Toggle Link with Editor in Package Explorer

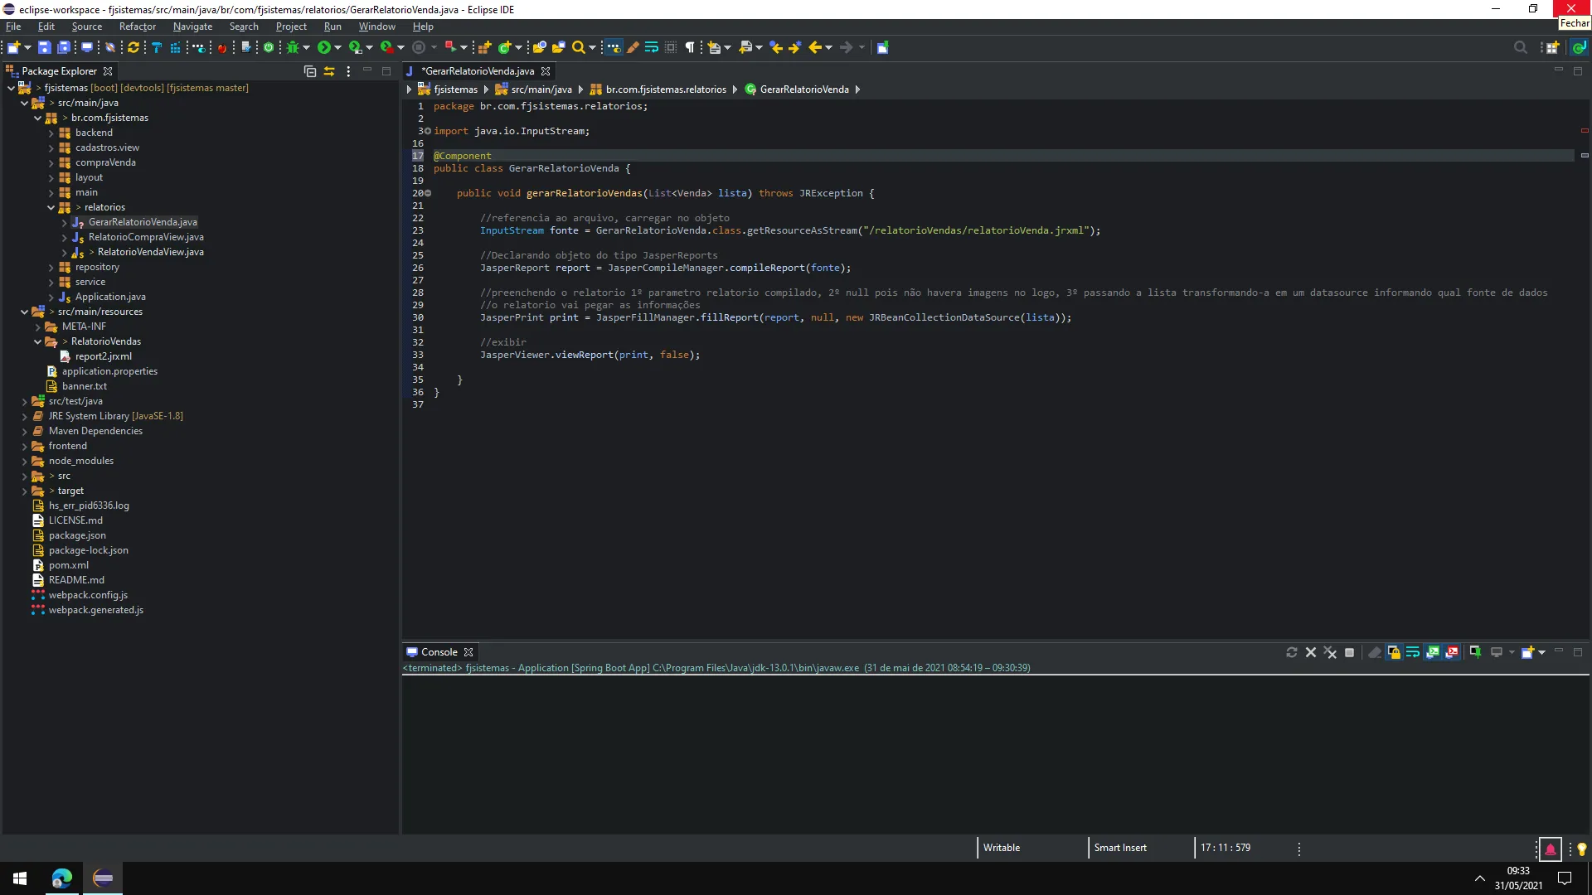pos(329,71)
